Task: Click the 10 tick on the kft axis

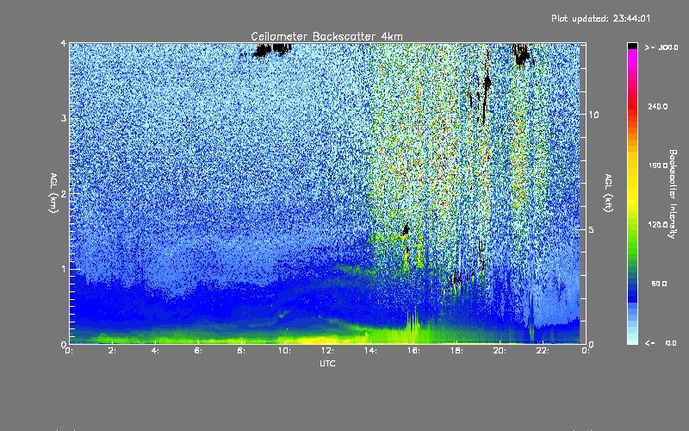Action: [593, 115]
